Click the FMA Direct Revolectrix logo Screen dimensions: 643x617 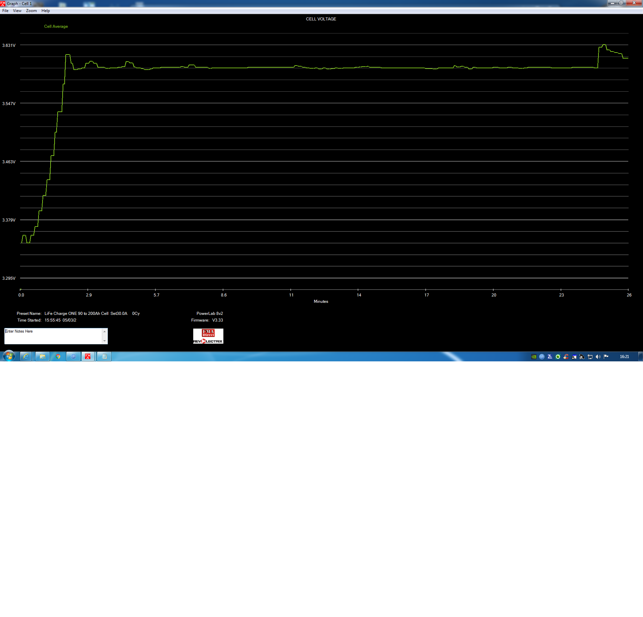pos(208,336)
